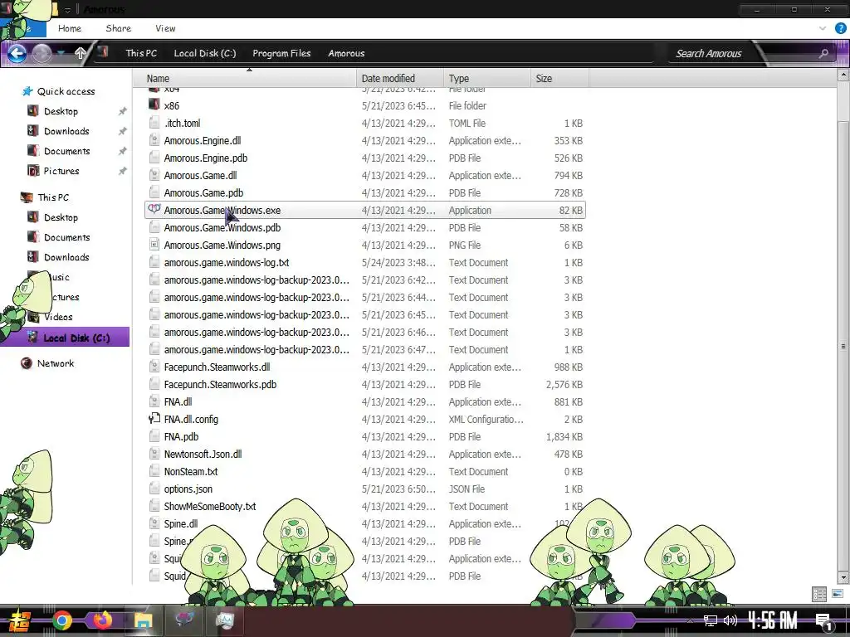Viewport: 850px width, 637px height.
Task: Open the Start menu button
Action: point(20,620)
